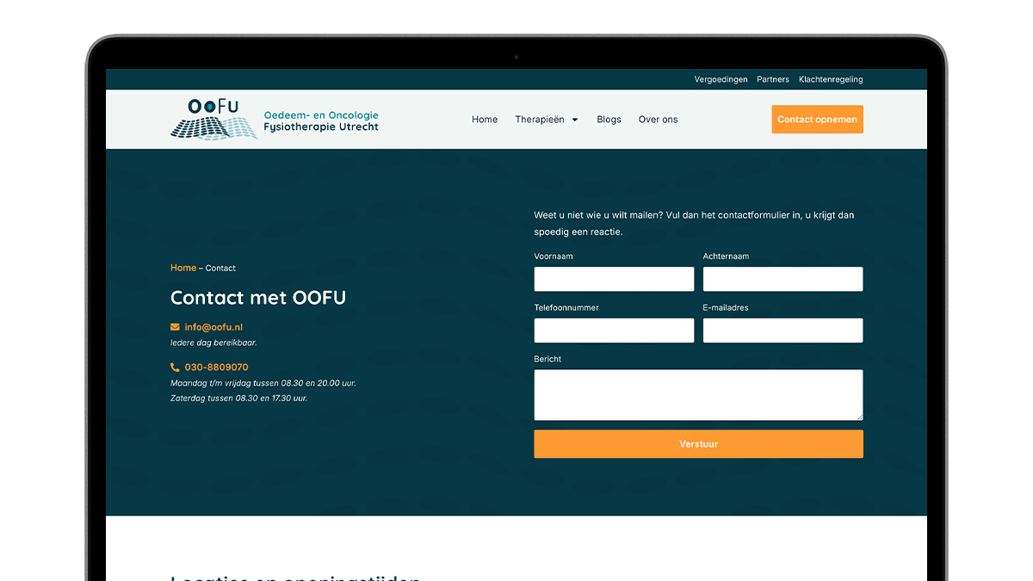Click into the Achternaam field
1033x581 pixels.
coord(782,279)
